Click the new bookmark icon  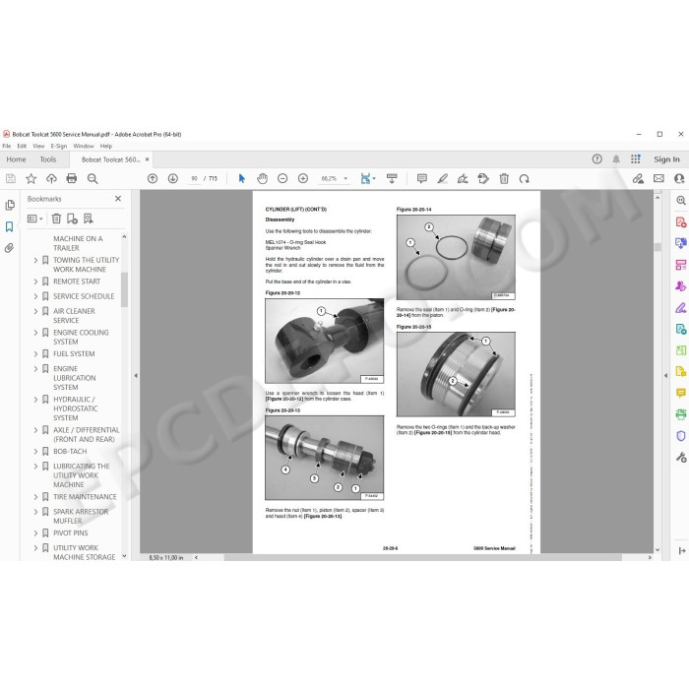point(72,219)
